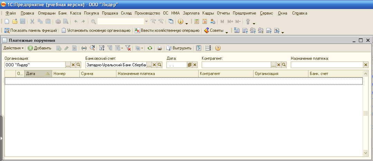Click the find-in-list magnifier icon
The height and width of the screenshot is (161, 373).
92,48
